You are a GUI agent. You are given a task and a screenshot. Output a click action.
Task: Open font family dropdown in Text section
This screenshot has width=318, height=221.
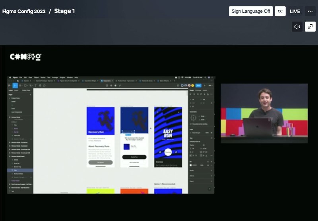(195, 142)
